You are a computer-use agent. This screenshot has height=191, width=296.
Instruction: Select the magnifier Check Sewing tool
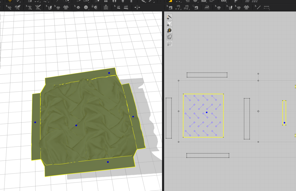pos(195,7)
